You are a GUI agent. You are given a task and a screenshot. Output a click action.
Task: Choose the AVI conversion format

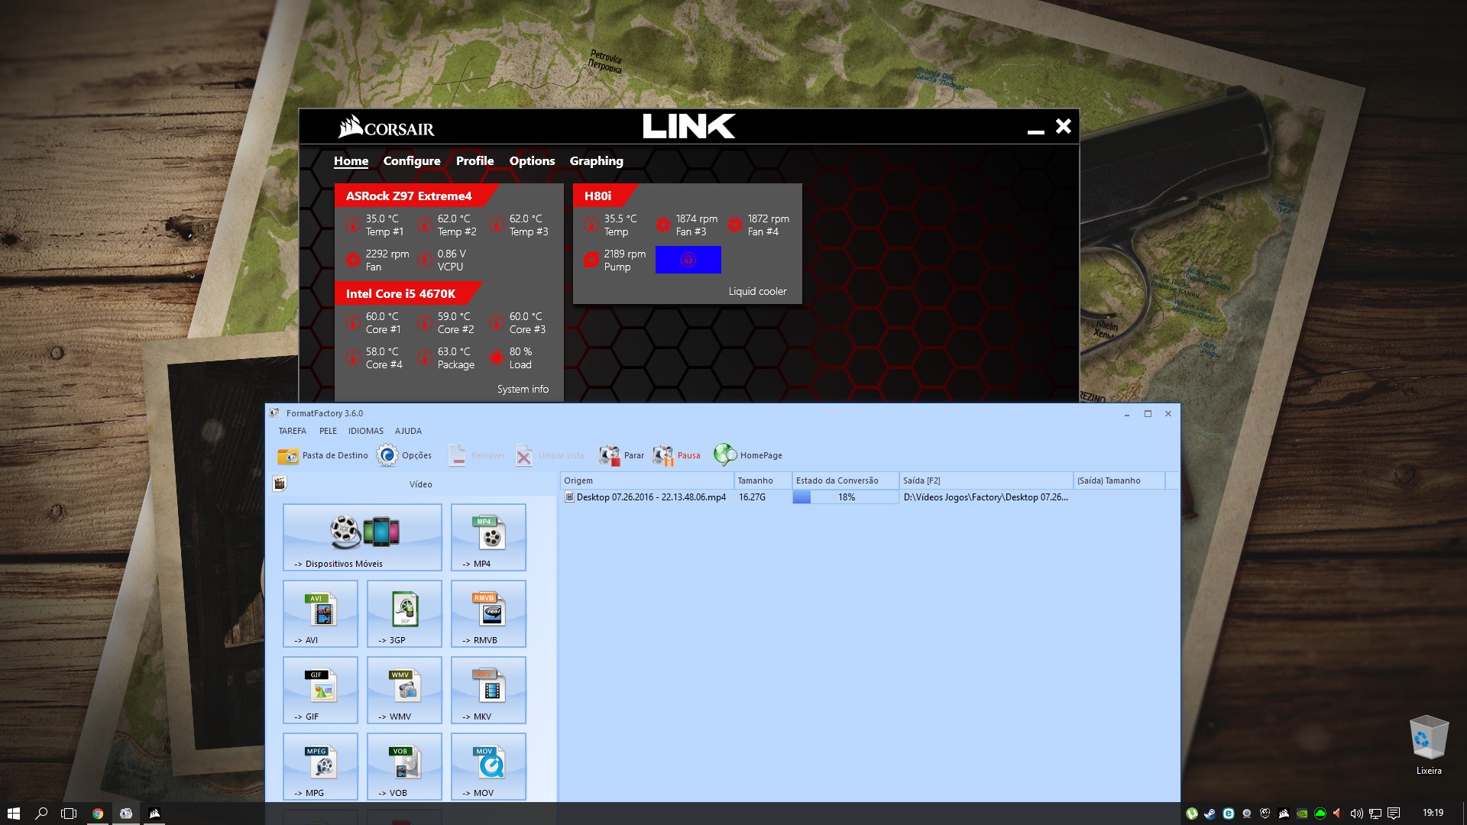[x=320, y=613]
